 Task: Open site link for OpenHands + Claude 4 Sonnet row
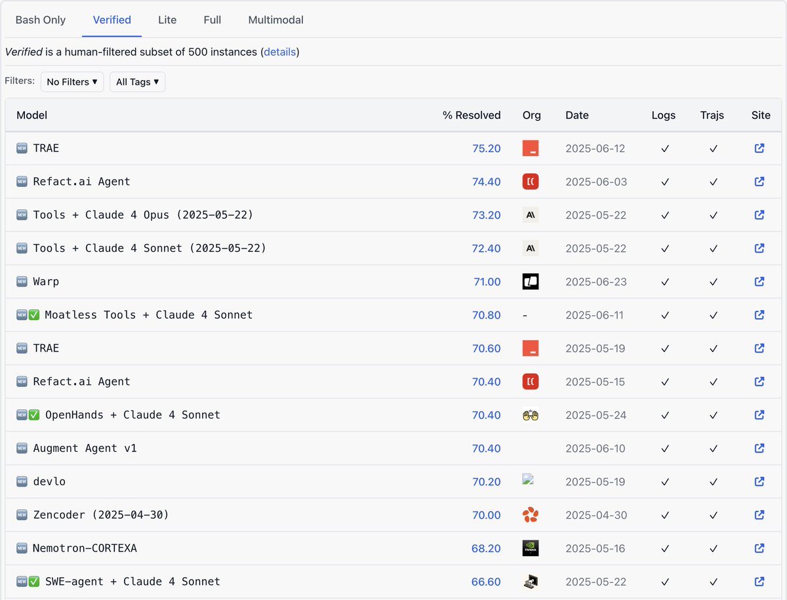pos(759,414)
